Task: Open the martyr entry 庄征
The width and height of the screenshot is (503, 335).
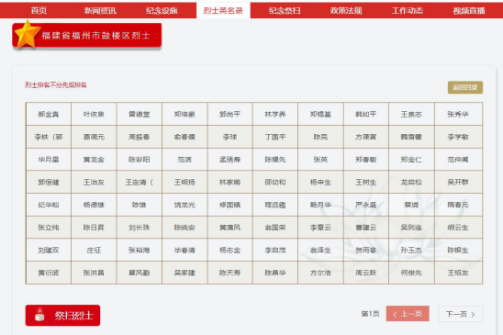Action: click(94, 250)
